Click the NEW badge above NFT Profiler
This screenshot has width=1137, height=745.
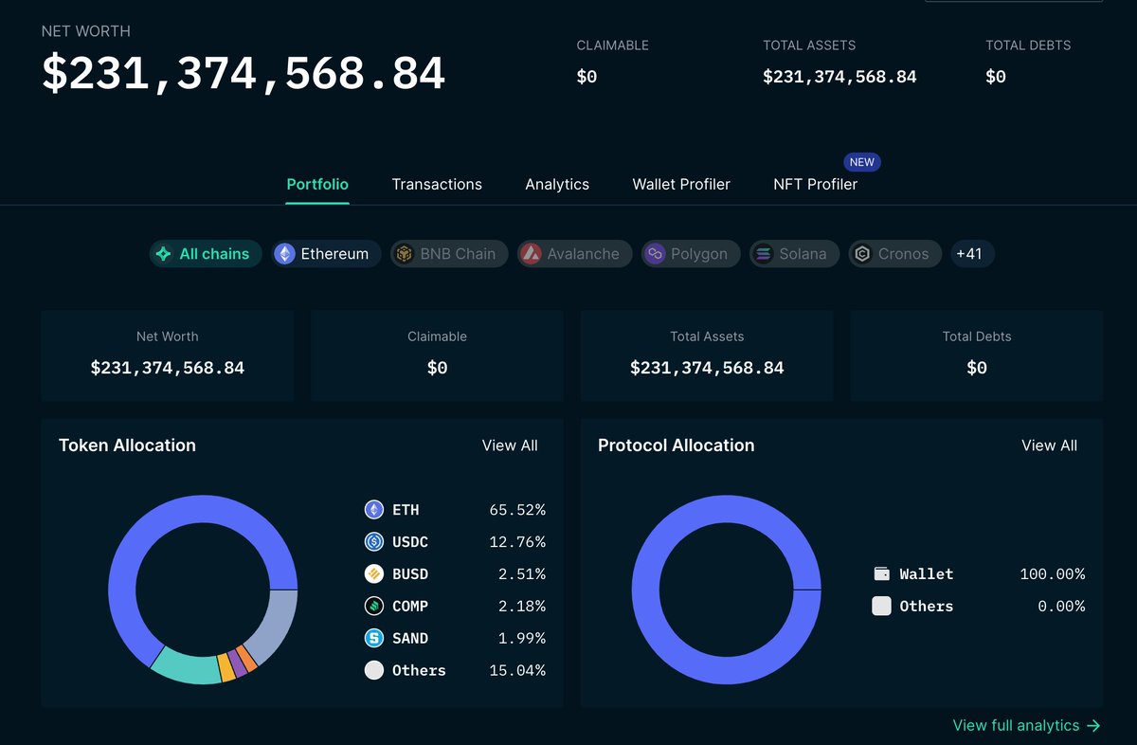[x=862, y=162]
